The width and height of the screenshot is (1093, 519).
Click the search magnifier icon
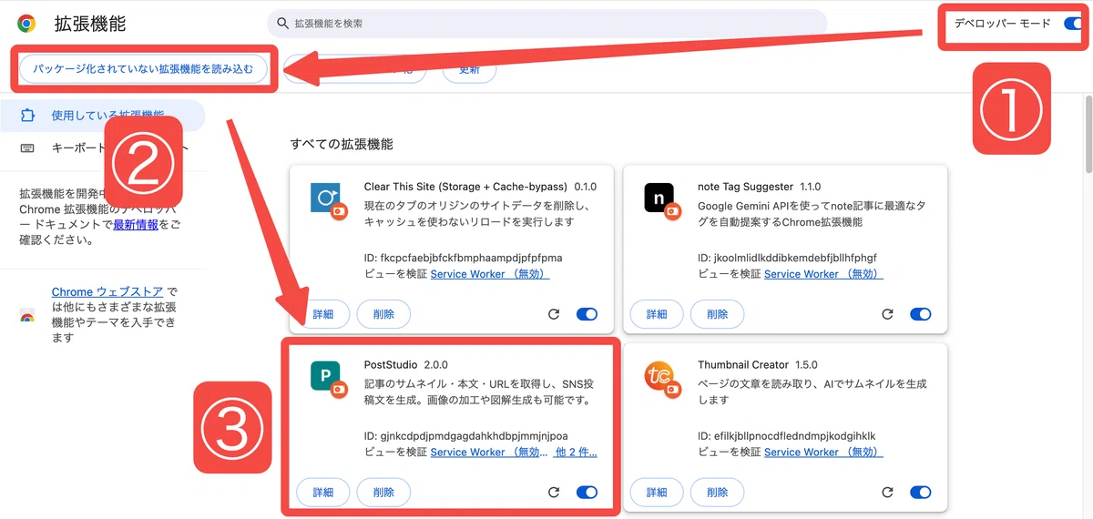click(283, 24)
